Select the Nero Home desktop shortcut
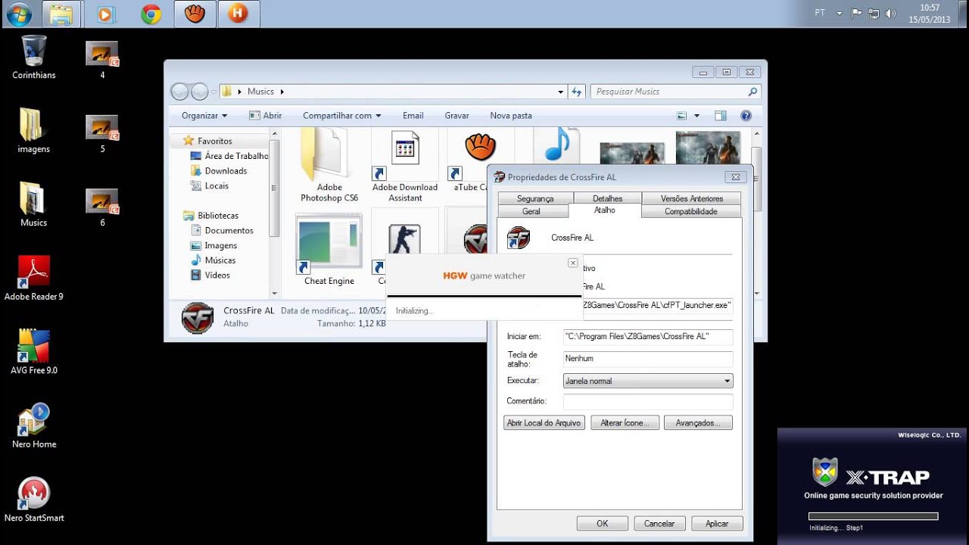This screenshot has width=969, height=545. click(x=33, y=426)
